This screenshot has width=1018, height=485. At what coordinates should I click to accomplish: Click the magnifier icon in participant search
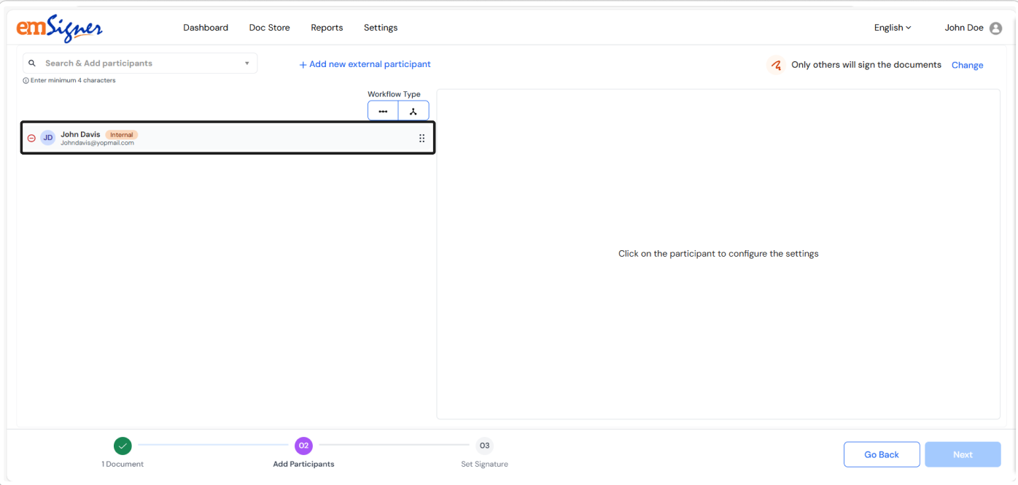32,63
